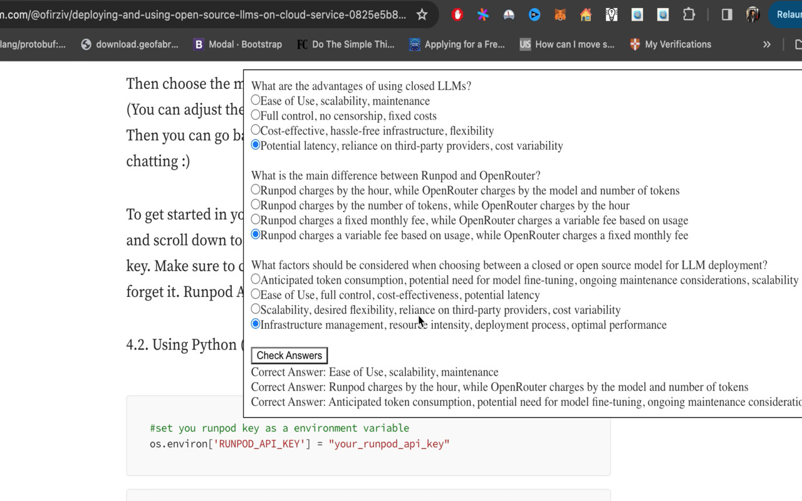The width and height of the screenshot is (802, 501).
Task: Select 'Runpod charges a variable fee' option
Action: [x=256, y=235]
